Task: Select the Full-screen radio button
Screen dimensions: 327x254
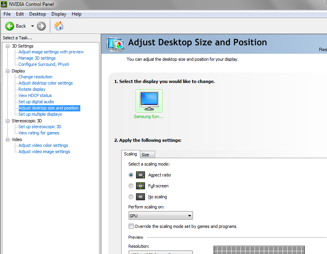Action: coord(131,186)
